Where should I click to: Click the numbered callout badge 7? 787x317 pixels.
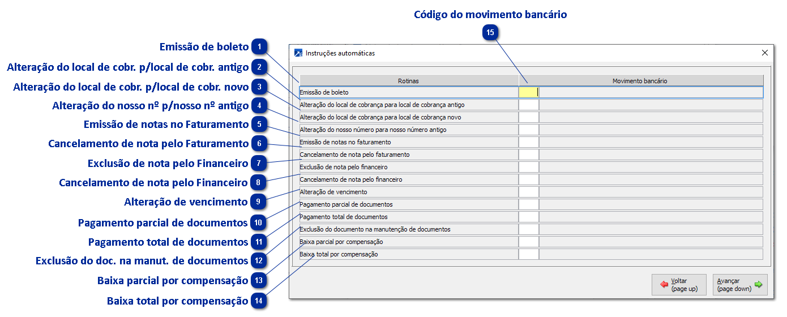click(259, 163)
